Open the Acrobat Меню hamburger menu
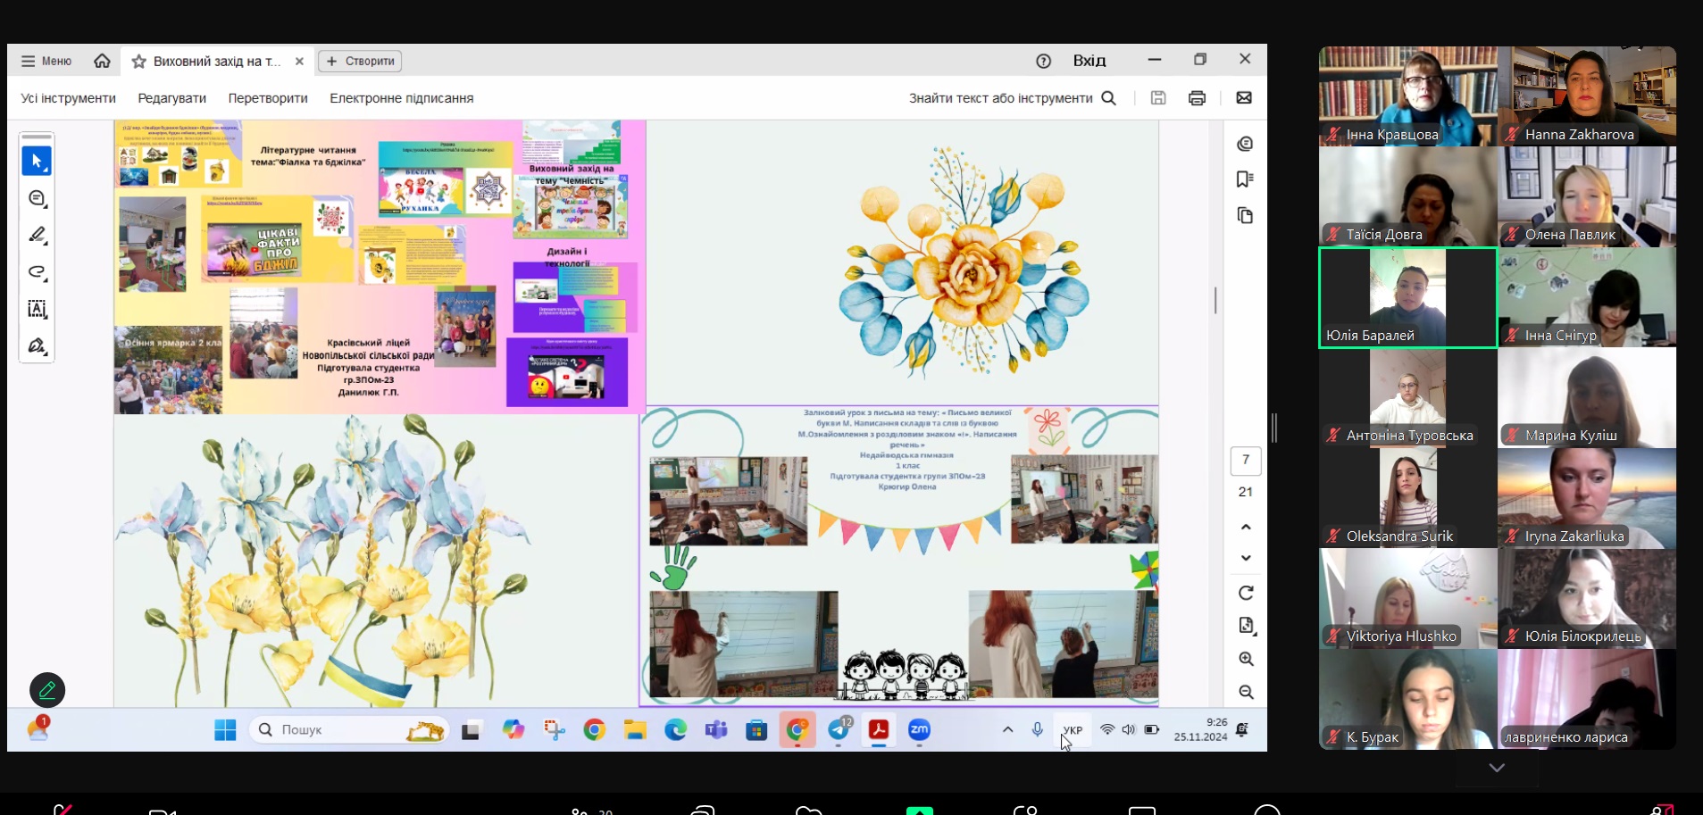Screen dimensions: 1703x815 (x=46, y=61)
